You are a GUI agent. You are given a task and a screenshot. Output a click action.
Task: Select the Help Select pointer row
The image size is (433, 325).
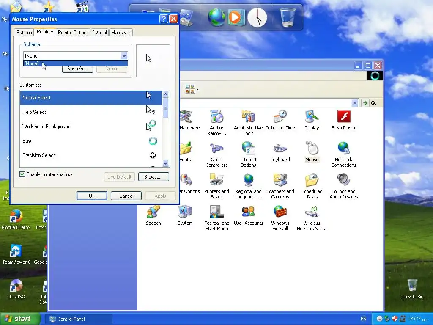click(91, 112)
